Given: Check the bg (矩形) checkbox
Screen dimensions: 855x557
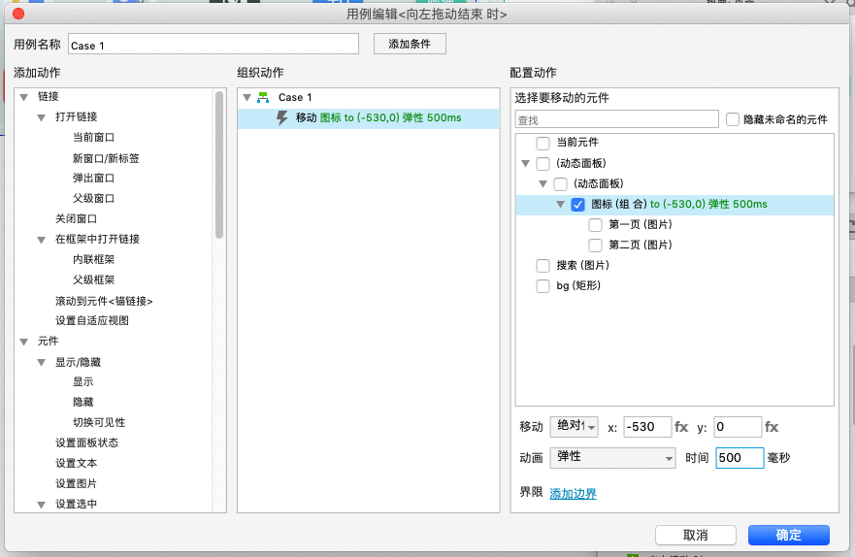Looking at the screenshot, I should (543, 286).
